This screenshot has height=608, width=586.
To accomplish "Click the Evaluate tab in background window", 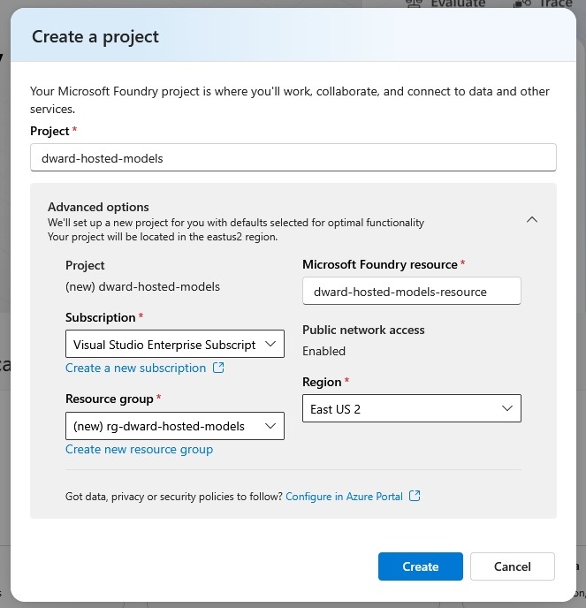I will (445, 4).
